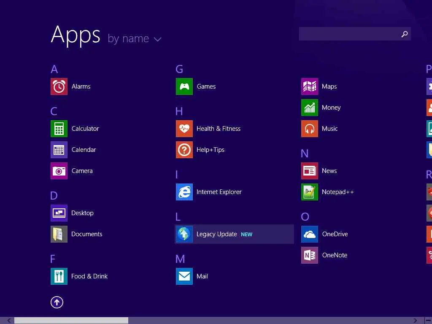Open the OneDrive cloud icon
432x324 pixels.
[310, 234]
